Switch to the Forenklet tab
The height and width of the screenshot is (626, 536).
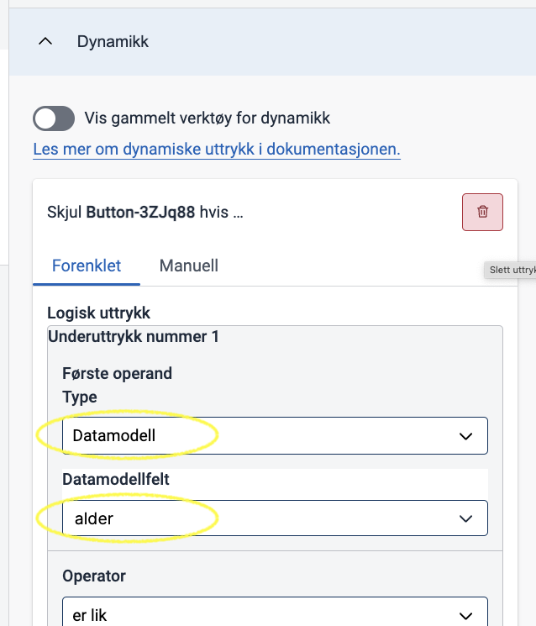87,266
